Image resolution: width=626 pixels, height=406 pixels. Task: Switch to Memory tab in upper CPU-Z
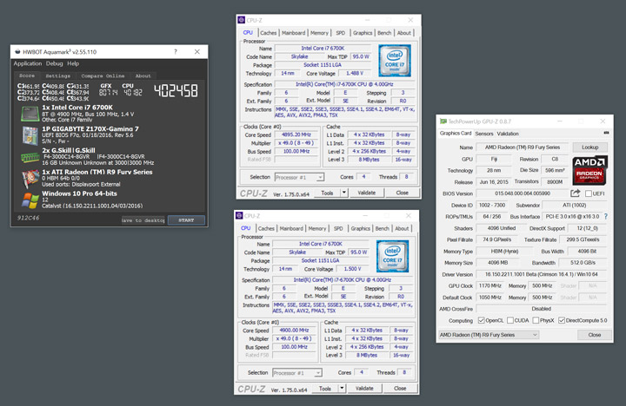tap(319, 33)
